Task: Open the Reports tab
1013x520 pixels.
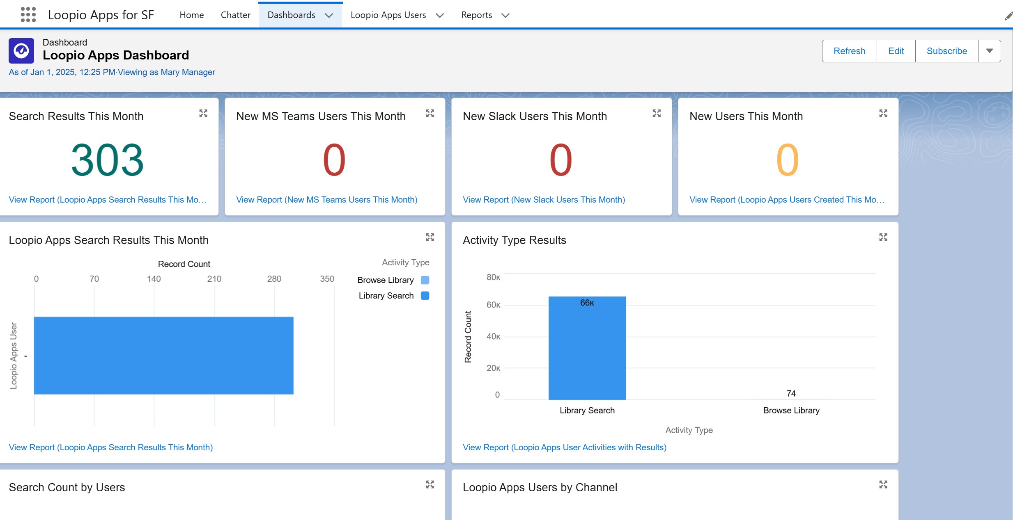Action: (476, 15)
